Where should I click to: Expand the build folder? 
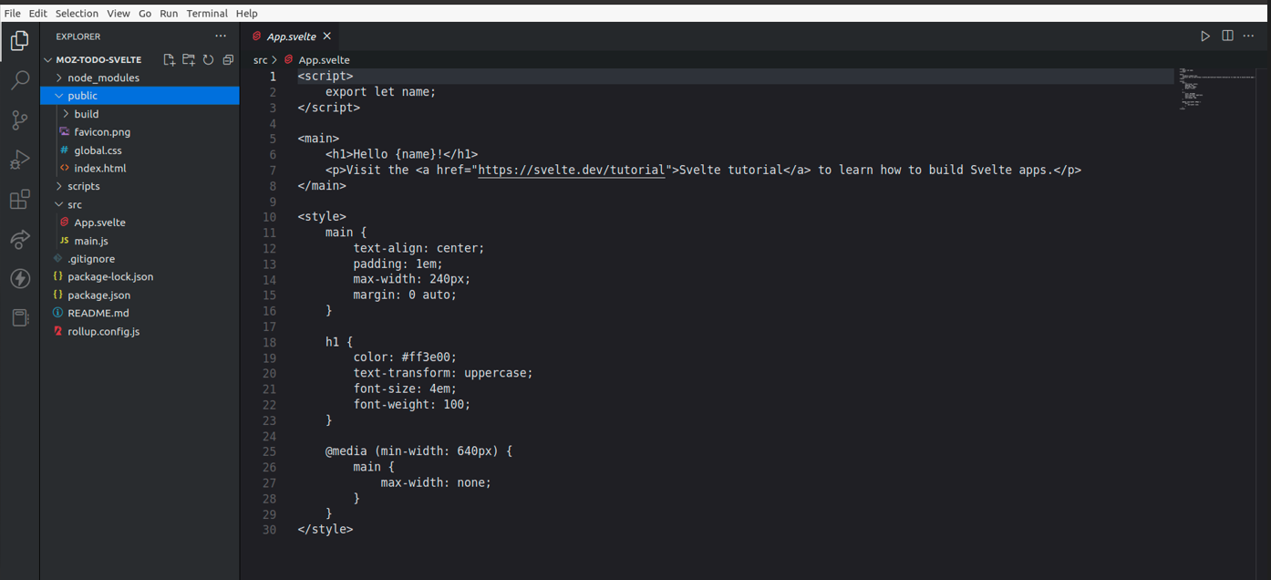(x=87, y=114)
